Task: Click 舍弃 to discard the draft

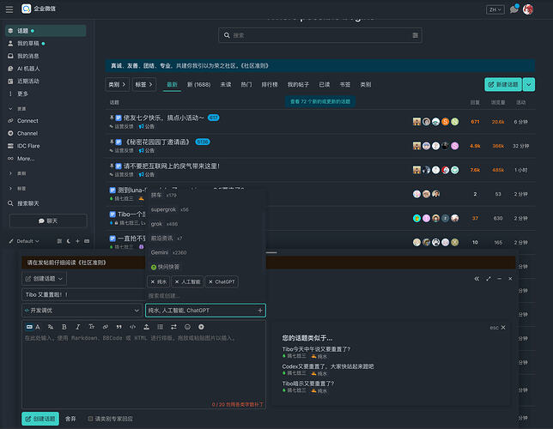Action: (x=70, y=419)
